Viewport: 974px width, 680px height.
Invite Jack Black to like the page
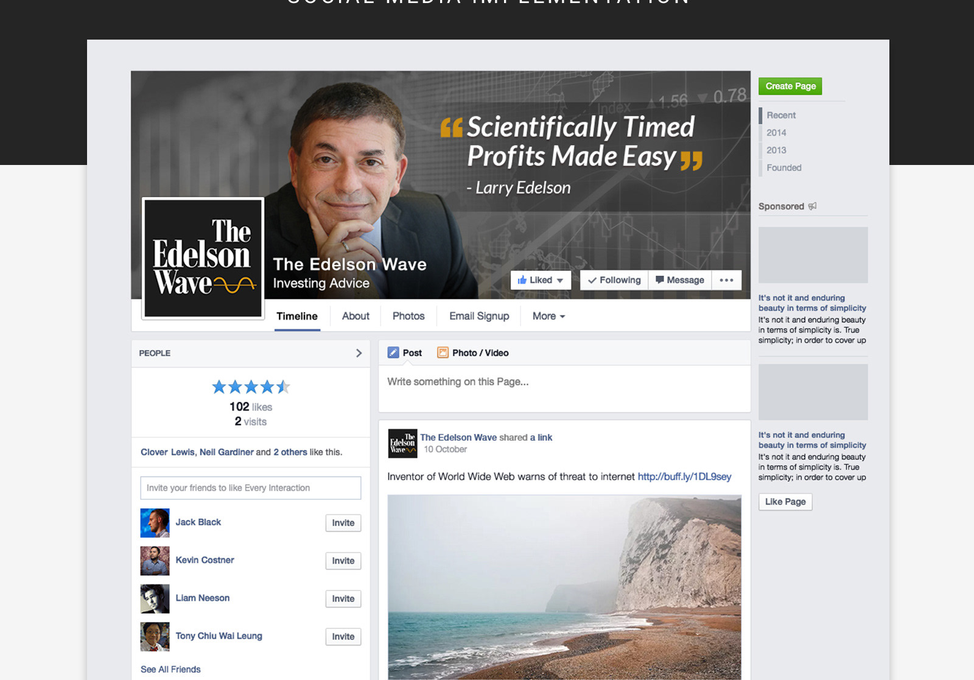tap(343, 523)
